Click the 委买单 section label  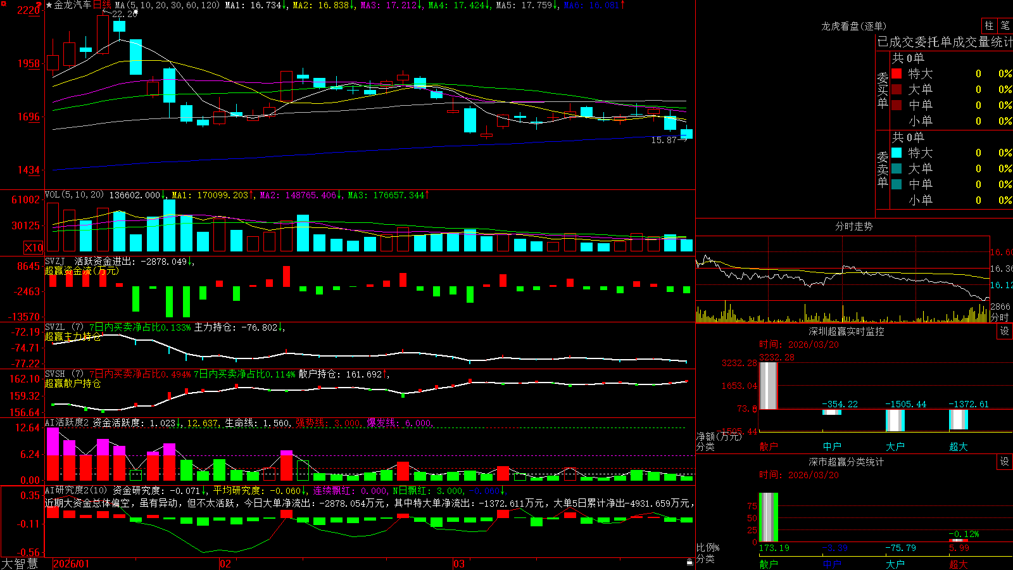click(x=883, y=91)
